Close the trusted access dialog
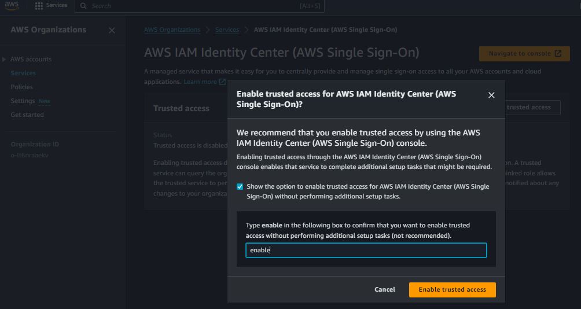This screenshot has width=581, height=309. (x=491, y=95)
